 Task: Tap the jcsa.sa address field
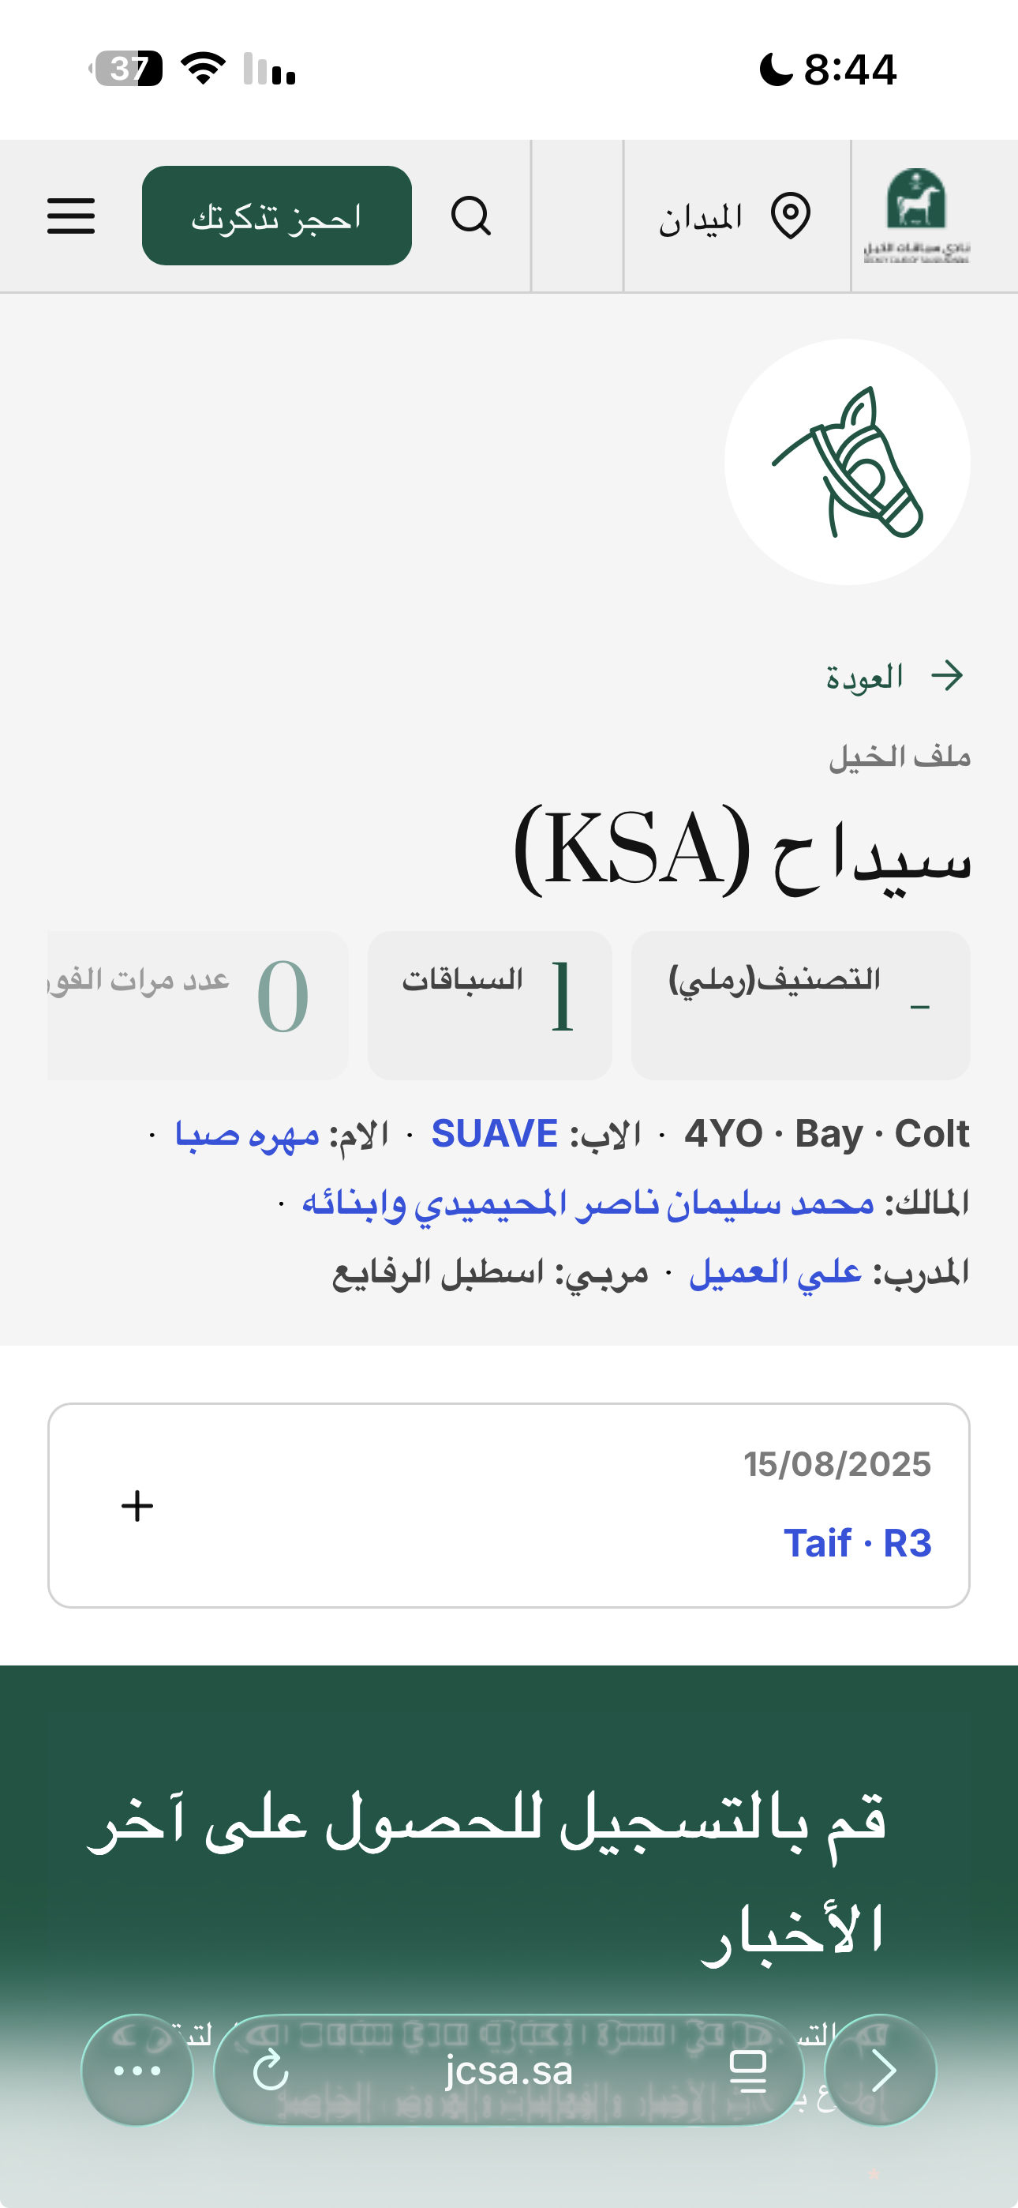coord(509,2070)
